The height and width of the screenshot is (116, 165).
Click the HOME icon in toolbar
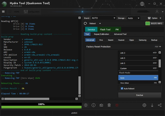click(10, 12)
